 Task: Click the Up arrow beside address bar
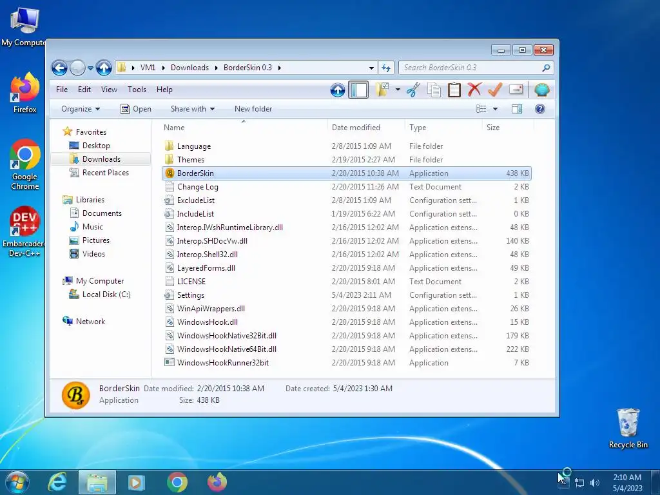tap(104, 68)
